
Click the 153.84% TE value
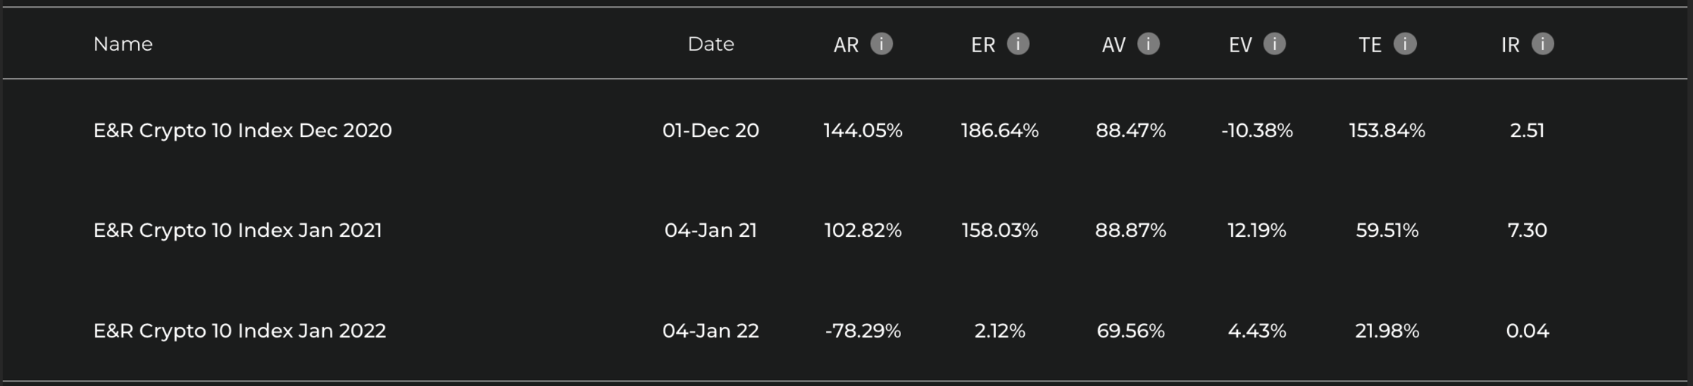[1387, 130]
